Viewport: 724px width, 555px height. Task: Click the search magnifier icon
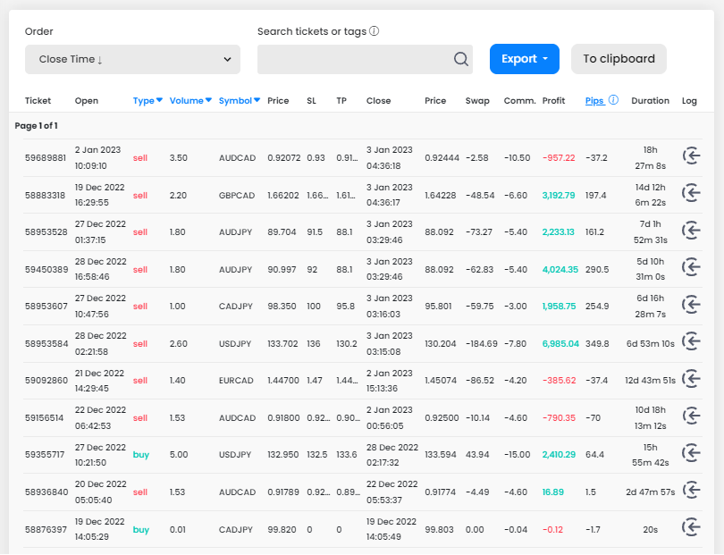coord(460,59)
